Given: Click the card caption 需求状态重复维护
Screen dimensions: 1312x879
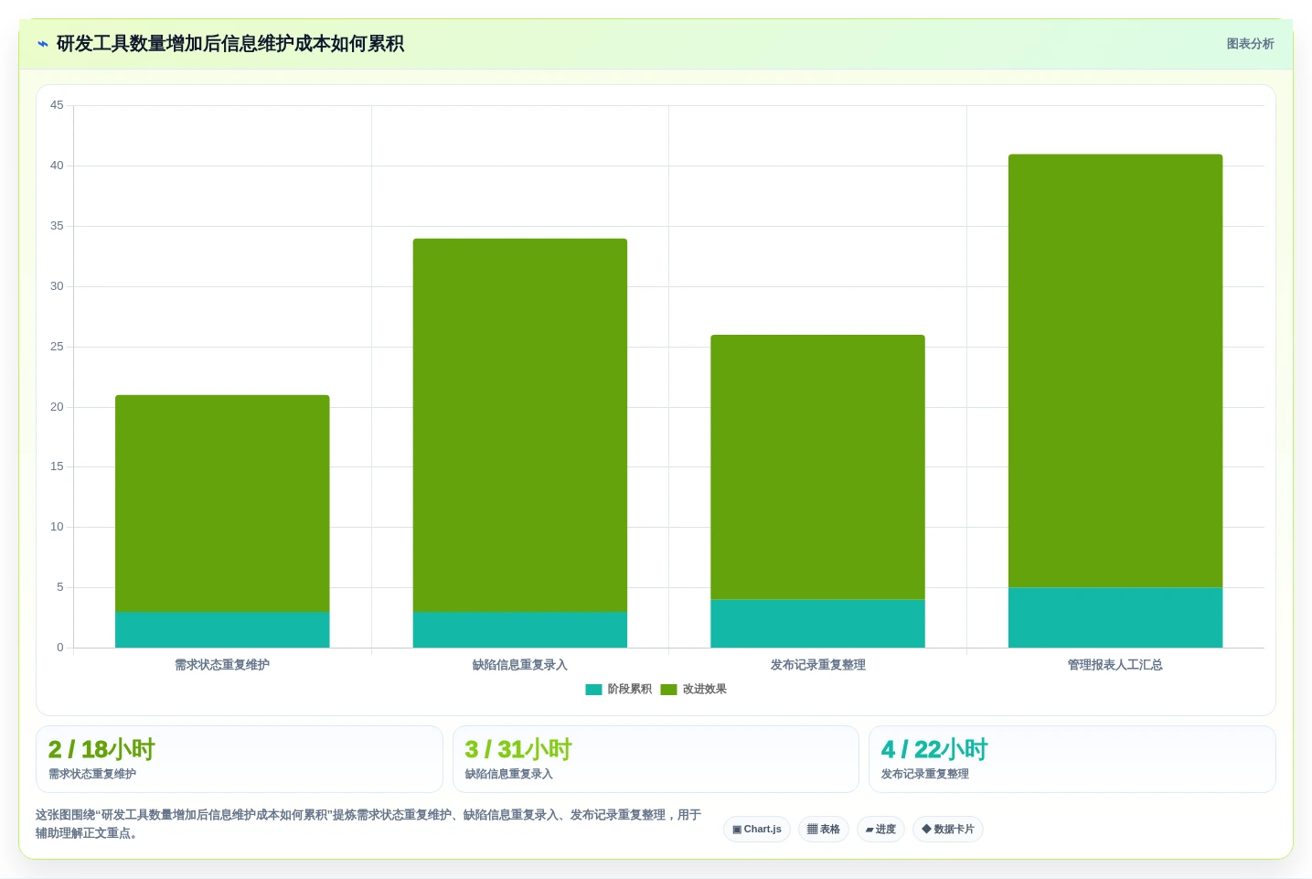Looking at the screenshot, I should tap(92, 774).
